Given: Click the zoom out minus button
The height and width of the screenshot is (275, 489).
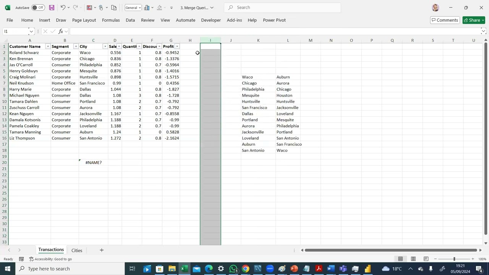Looking at the screenshot, I should 435,259.
